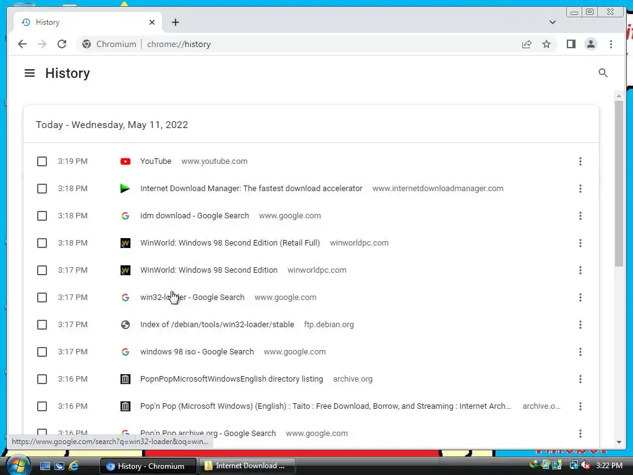Viewport: 633px width, 475px height.
Task: Bookmark this page with the star icon
Action: click(x=546, y=44)
